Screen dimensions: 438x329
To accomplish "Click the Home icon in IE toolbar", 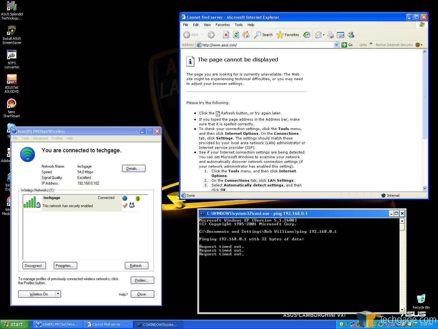I will (246, 35).
